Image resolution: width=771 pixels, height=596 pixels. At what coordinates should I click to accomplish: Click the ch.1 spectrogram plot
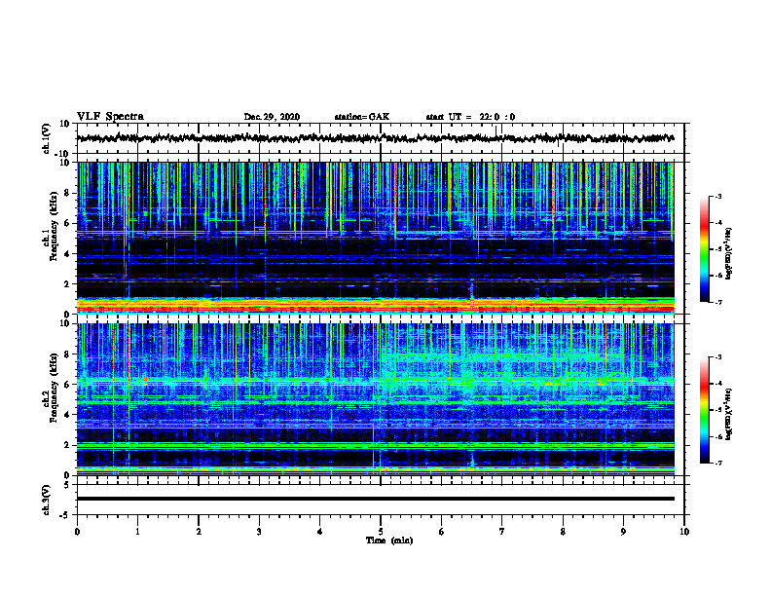point(375,238)
